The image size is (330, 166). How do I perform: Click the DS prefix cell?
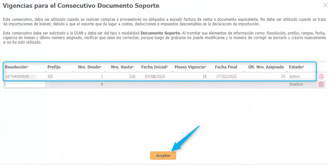[50, 76]
